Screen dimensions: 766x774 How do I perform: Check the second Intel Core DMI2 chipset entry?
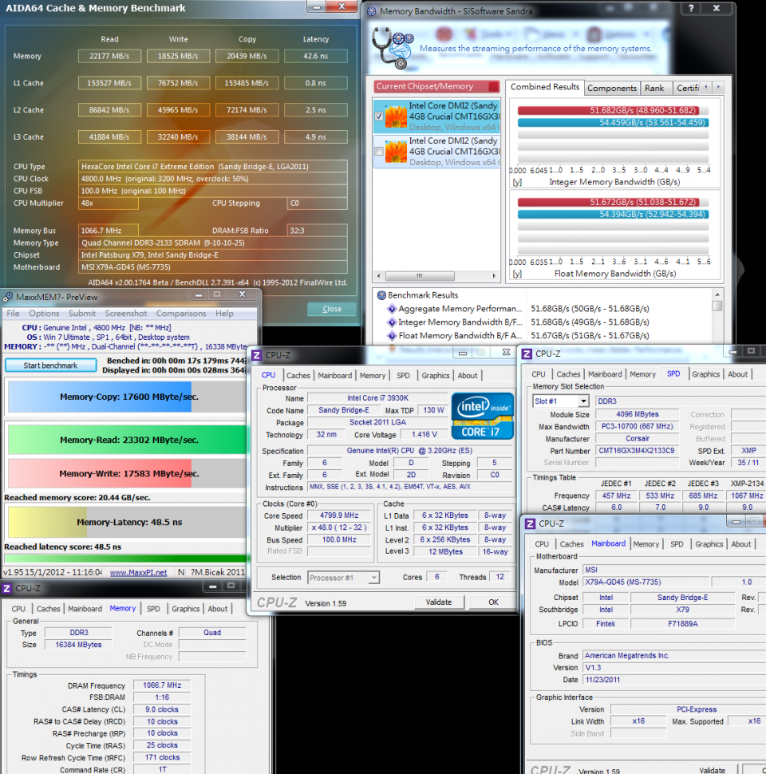[379, 150]
